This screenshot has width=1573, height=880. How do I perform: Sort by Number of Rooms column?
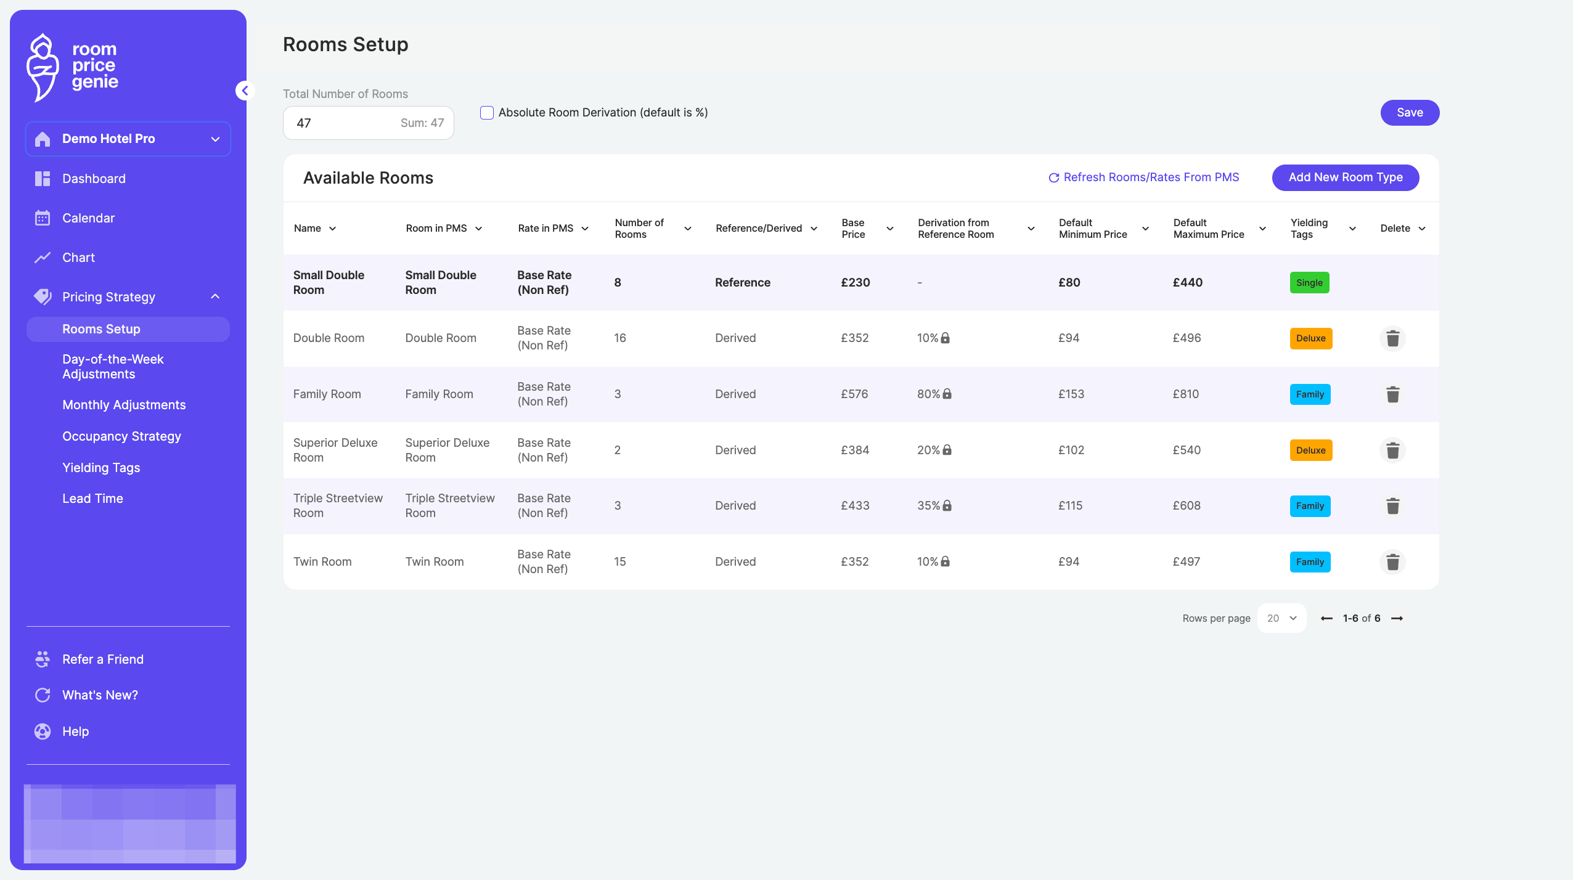(688, 229)
